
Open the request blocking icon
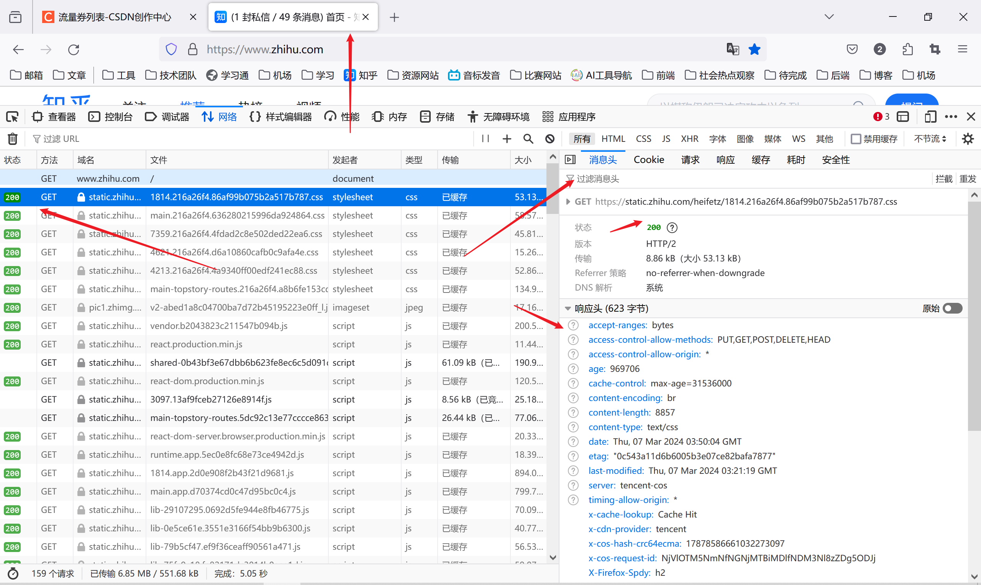[550, 139]
